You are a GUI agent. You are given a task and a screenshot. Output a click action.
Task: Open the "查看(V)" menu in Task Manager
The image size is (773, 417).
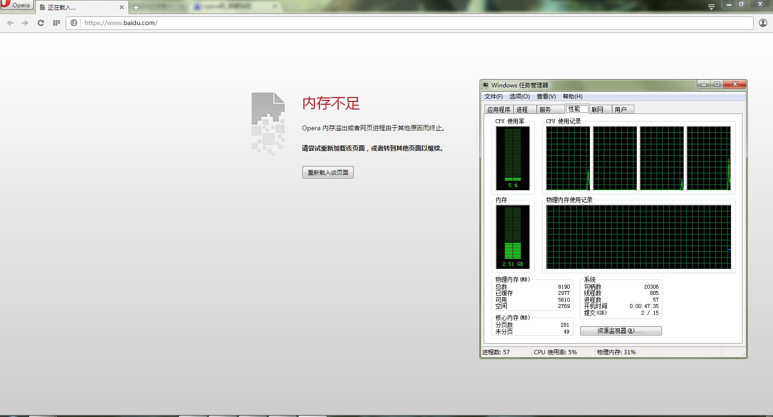point(546,97)
